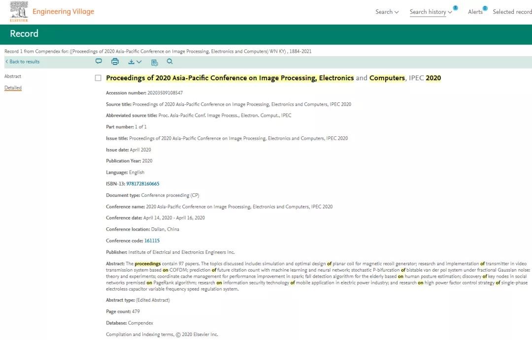
Task: Click conference date April 14, 2020 - April 16, 2020
Action: pyautogui.click(x=174, y=218)
